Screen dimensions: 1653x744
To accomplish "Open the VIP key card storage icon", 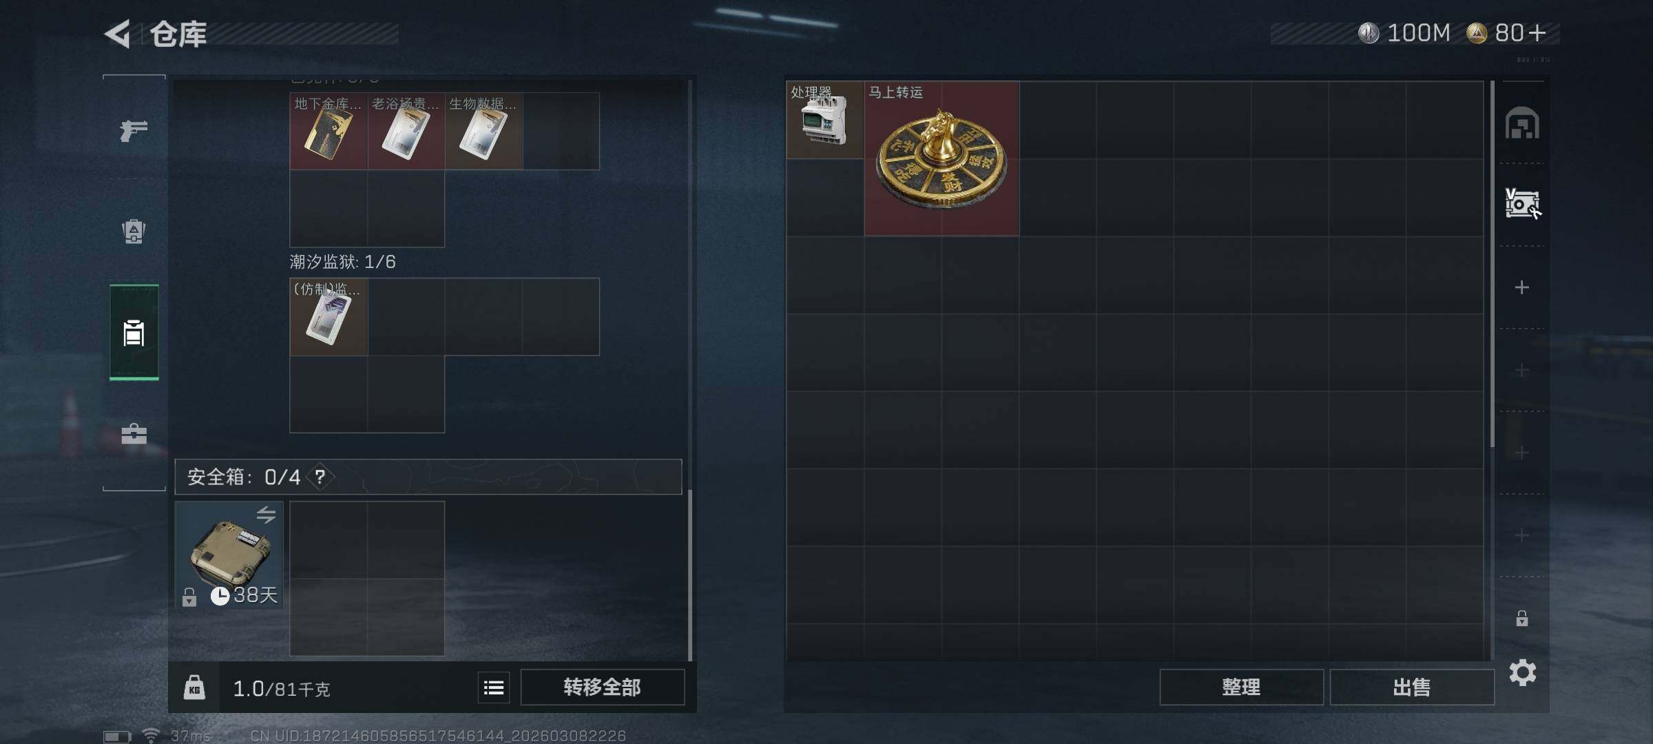I will coord(1522,204).
